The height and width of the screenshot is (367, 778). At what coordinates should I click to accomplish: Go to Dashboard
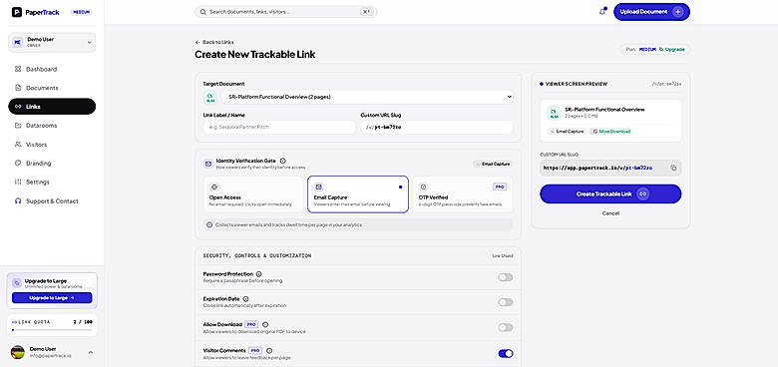[x=52, y=69]
